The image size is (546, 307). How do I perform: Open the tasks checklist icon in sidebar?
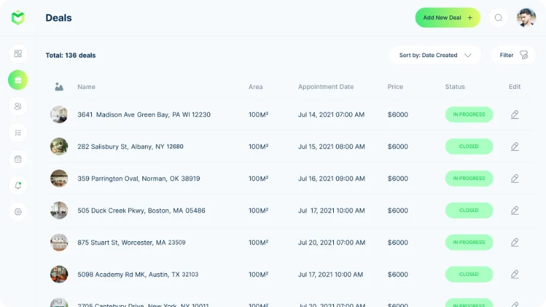click(18, 133)
